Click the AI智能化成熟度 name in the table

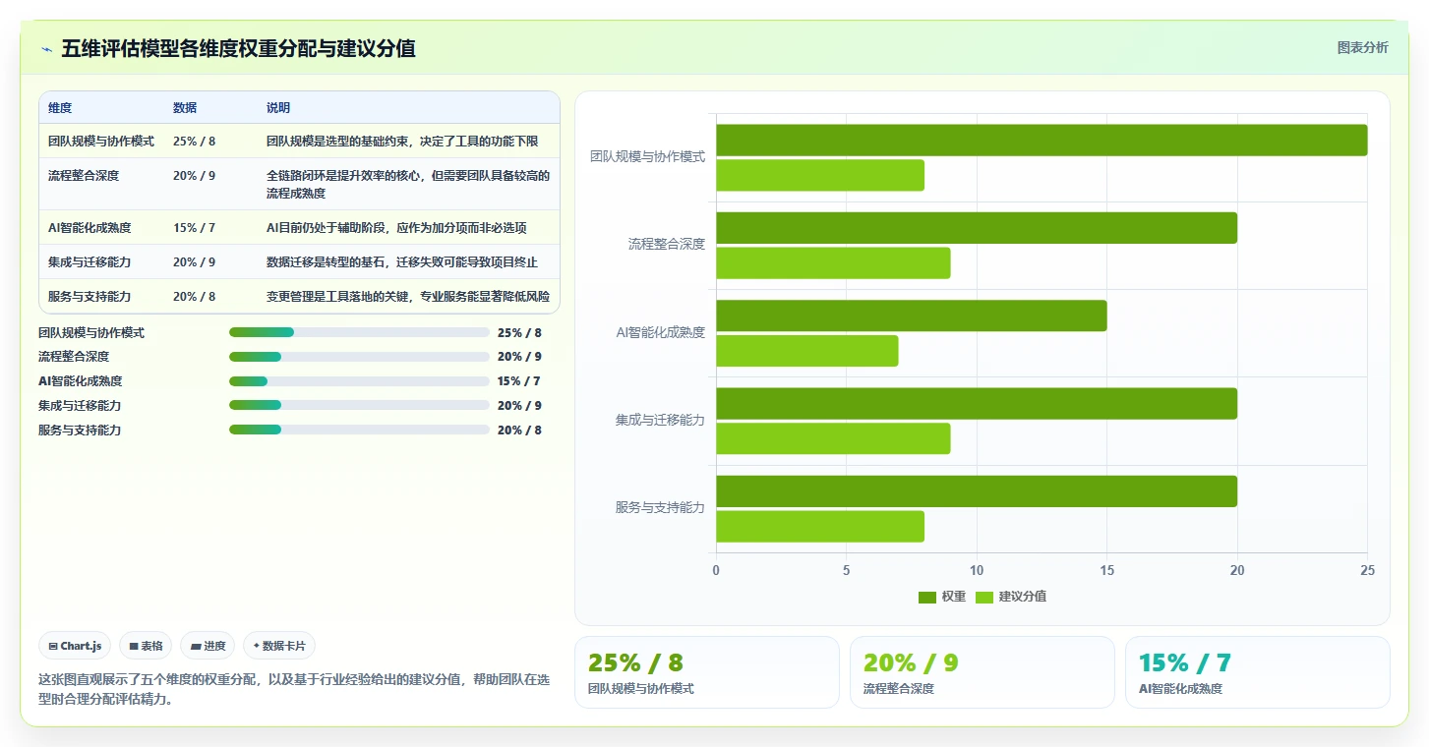click(89, 228)
